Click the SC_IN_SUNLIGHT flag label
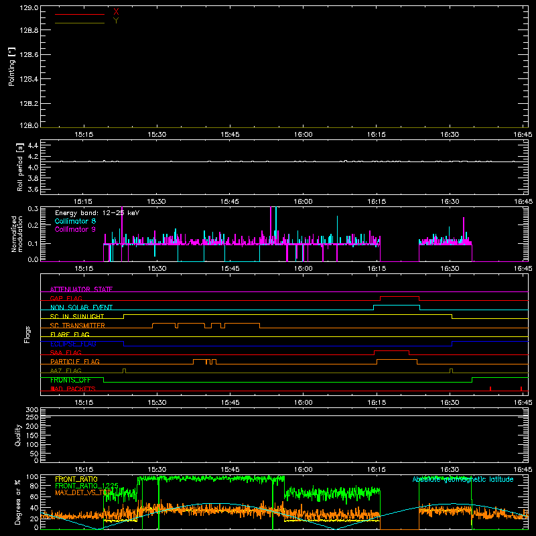Image resolution: width=536 pixels, height=536 pixels. (x=77, y=316)
